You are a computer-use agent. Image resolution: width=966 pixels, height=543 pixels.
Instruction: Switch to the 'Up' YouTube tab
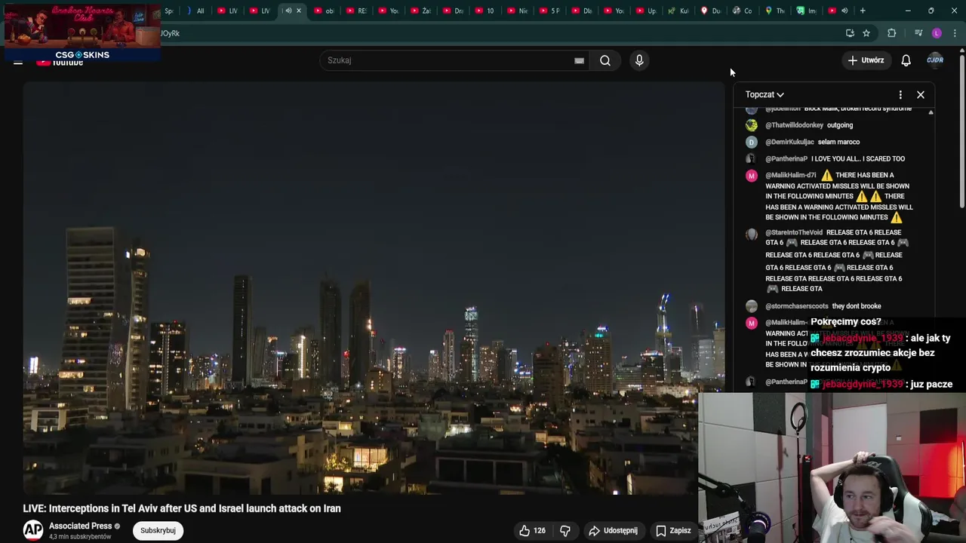click(x=647, y=11)
